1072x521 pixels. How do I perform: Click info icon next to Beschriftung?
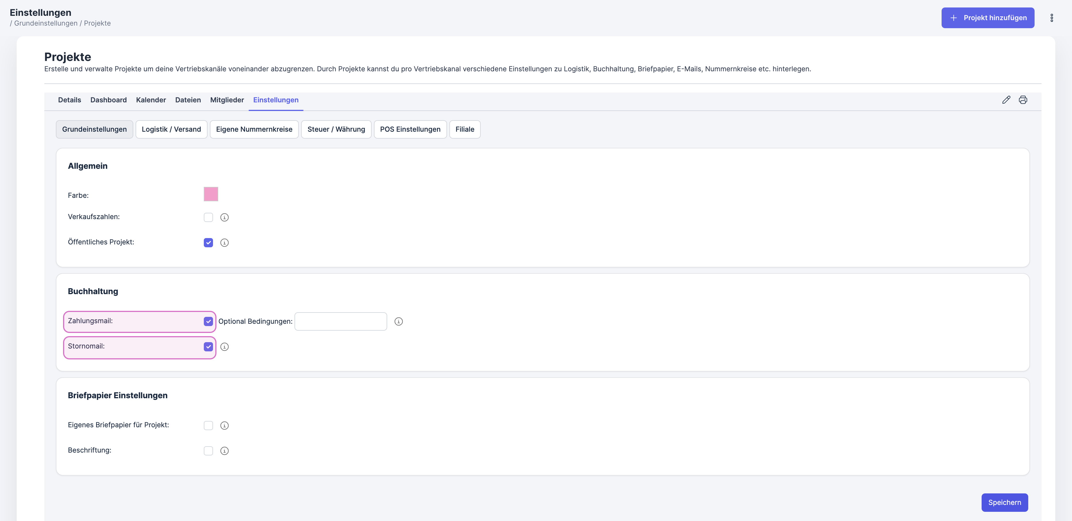[x=224, y=451]
